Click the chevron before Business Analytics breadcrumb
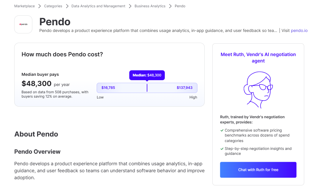Image resolution: width=320 pixels, height=192 pixels. 130,6
